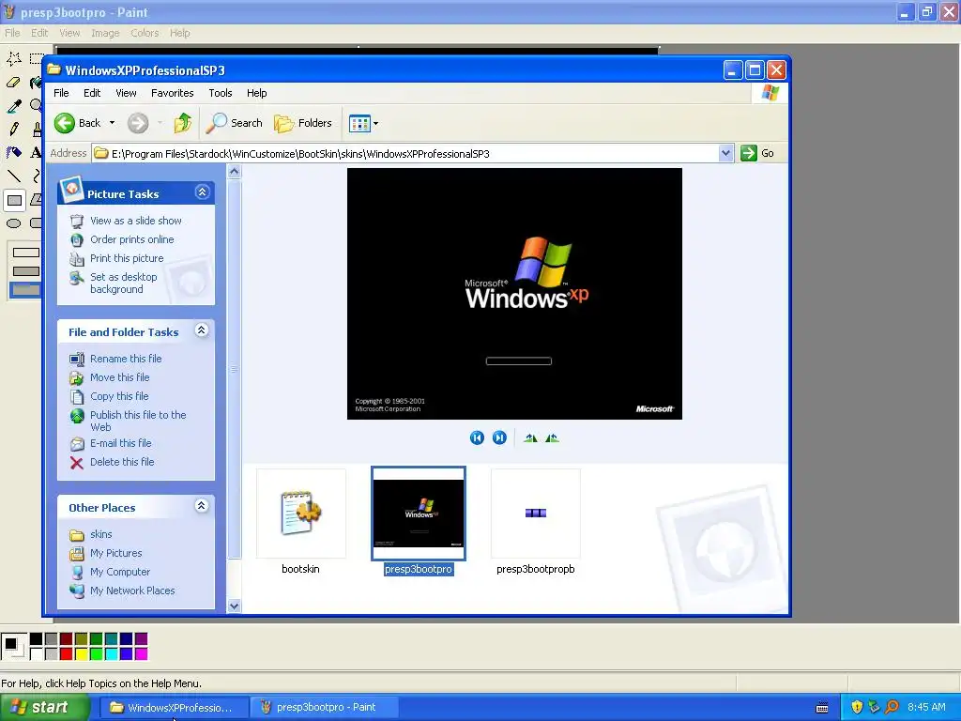Click the keyboard icon on the taskbar
Screen dimensions: 961x721
(x=822, y=708)
